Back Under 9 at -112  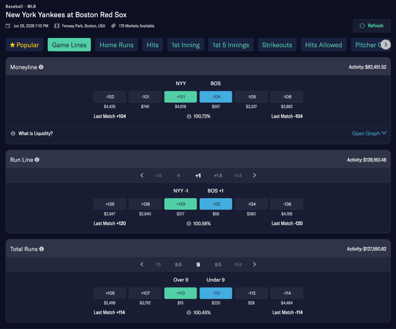coord(216,293)
